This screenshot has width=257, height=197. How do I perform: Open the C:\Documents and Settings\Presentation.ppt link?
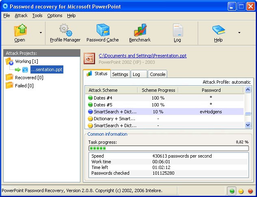click(143, 56)
